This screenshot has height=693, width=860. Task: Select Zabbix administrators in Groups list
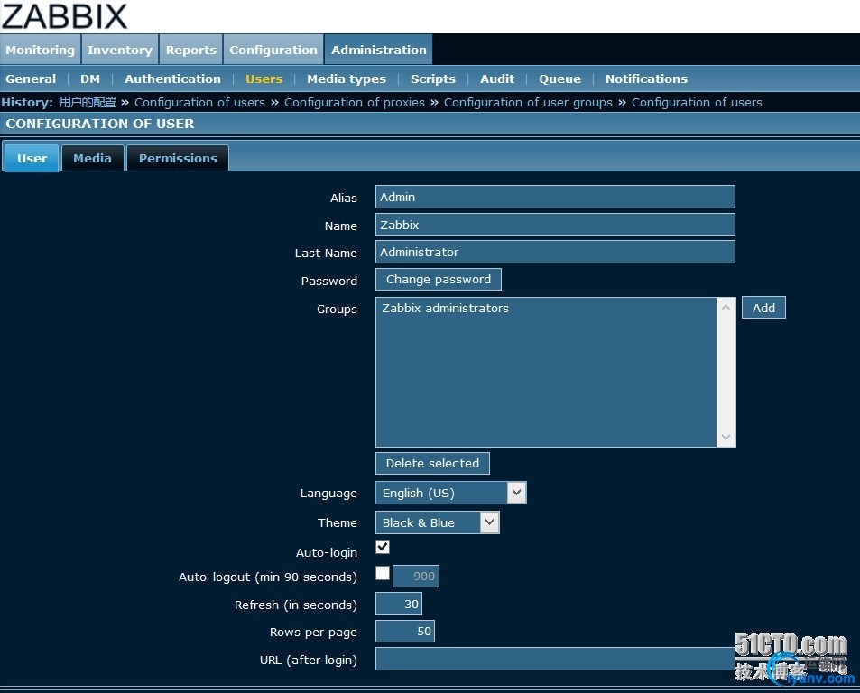pos(446,308)
